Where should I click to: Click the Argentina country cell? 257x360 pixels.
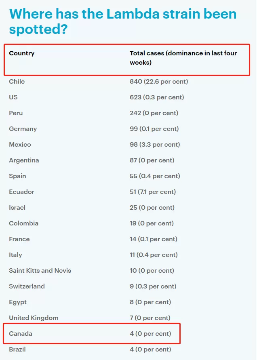pyautogui.click(x=24, y=160)
